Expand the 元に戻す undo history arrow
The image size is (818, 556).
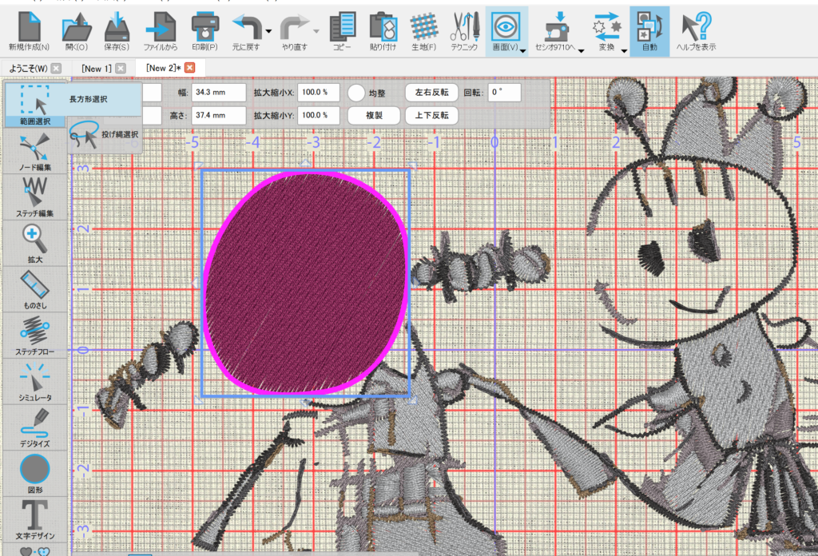click(x=268, y=32)
